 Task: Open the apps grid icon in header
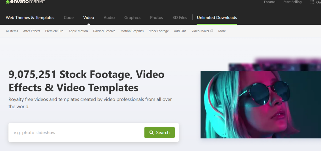pos(312,2)
